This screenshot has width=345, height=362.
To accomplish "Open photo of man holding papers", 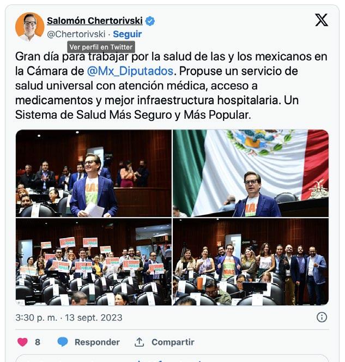I will tap(94, 173).
